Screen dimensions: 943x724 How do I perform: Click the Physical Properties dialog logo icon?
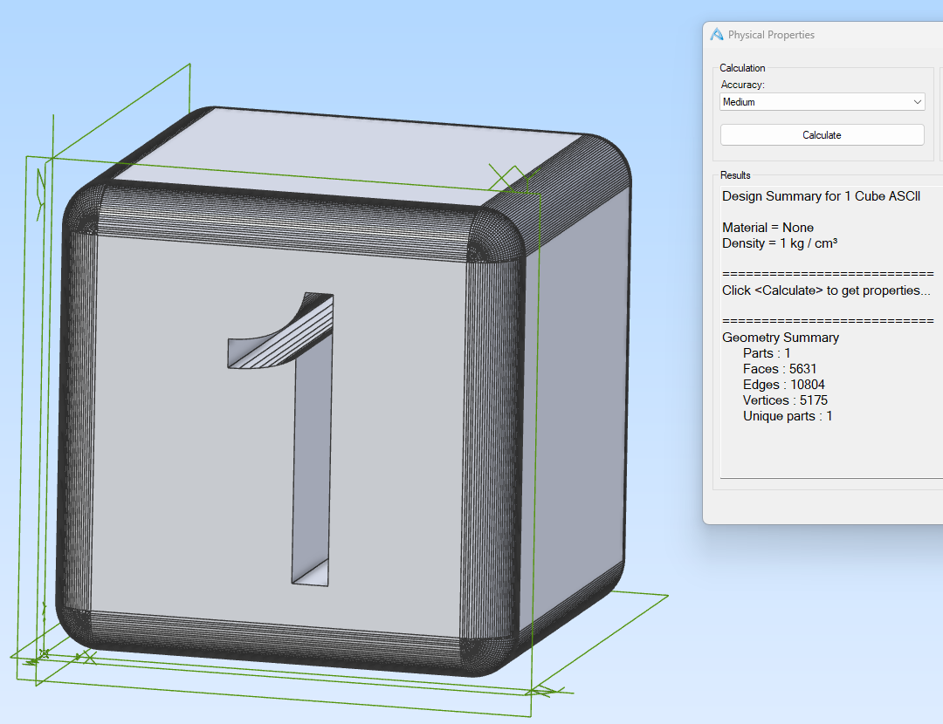tap(717, 35)
